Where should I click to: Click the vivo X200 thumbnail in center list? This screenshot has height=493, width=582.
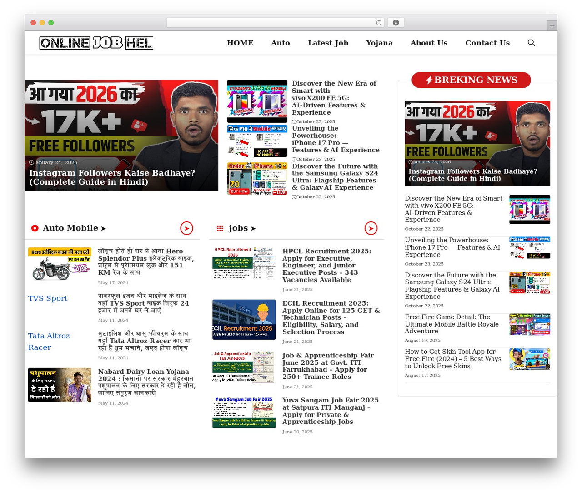click(x=257, y=101)
